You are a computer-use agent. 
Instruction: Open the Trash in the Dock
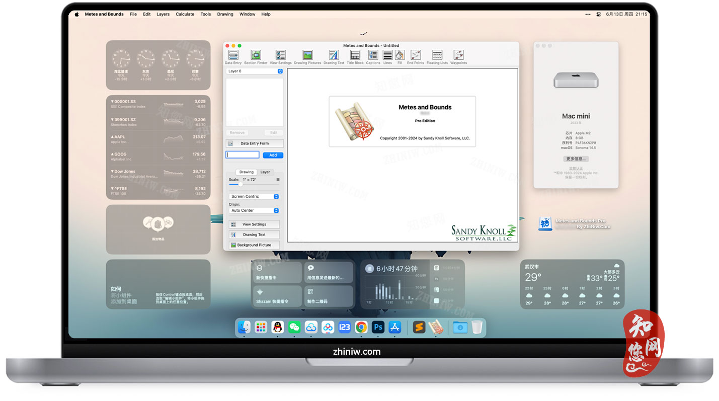click(x=477, y=327)
